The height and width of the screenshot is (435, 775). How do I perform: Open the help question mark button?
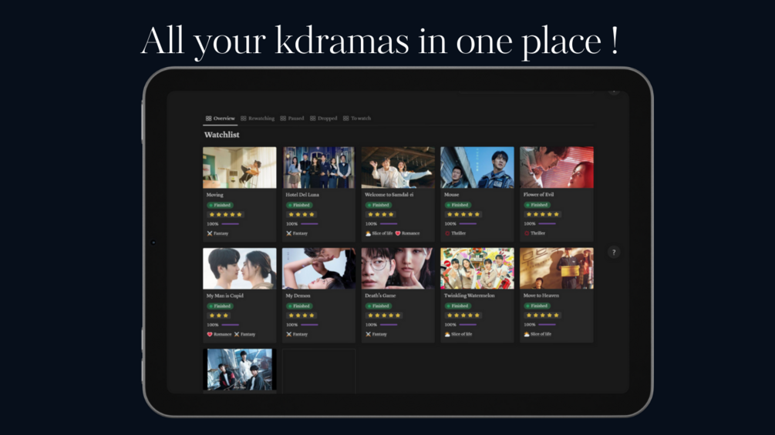tap(613, 253)
